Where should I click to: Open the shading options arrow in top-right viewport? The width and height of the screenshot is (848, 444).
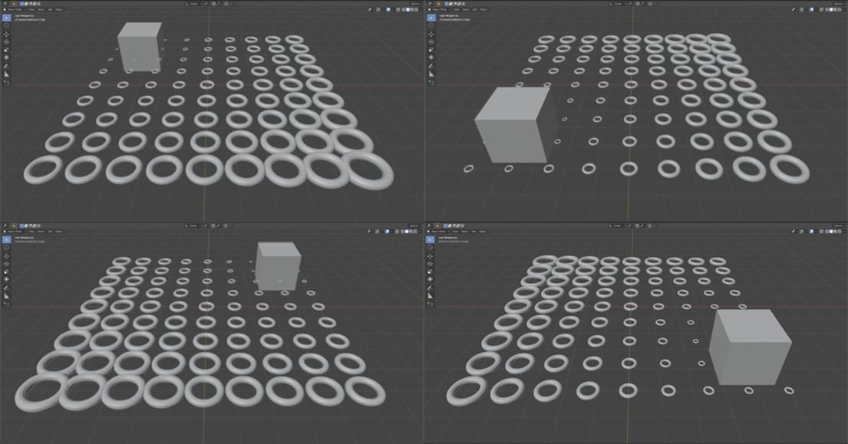pyautogui.click(x=845, y=9)
